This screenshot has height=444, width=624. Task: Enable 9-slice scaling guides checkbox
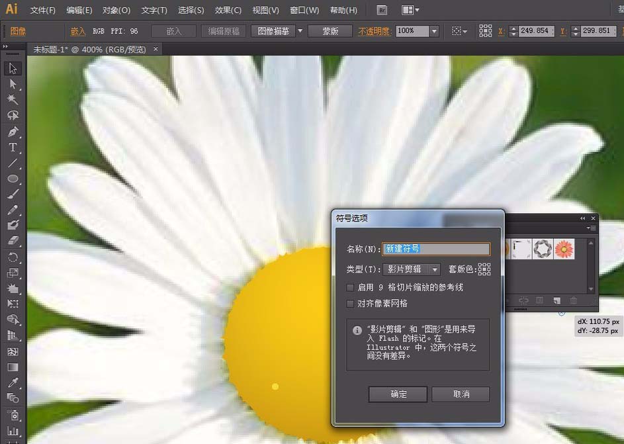[x=350, y=287]
